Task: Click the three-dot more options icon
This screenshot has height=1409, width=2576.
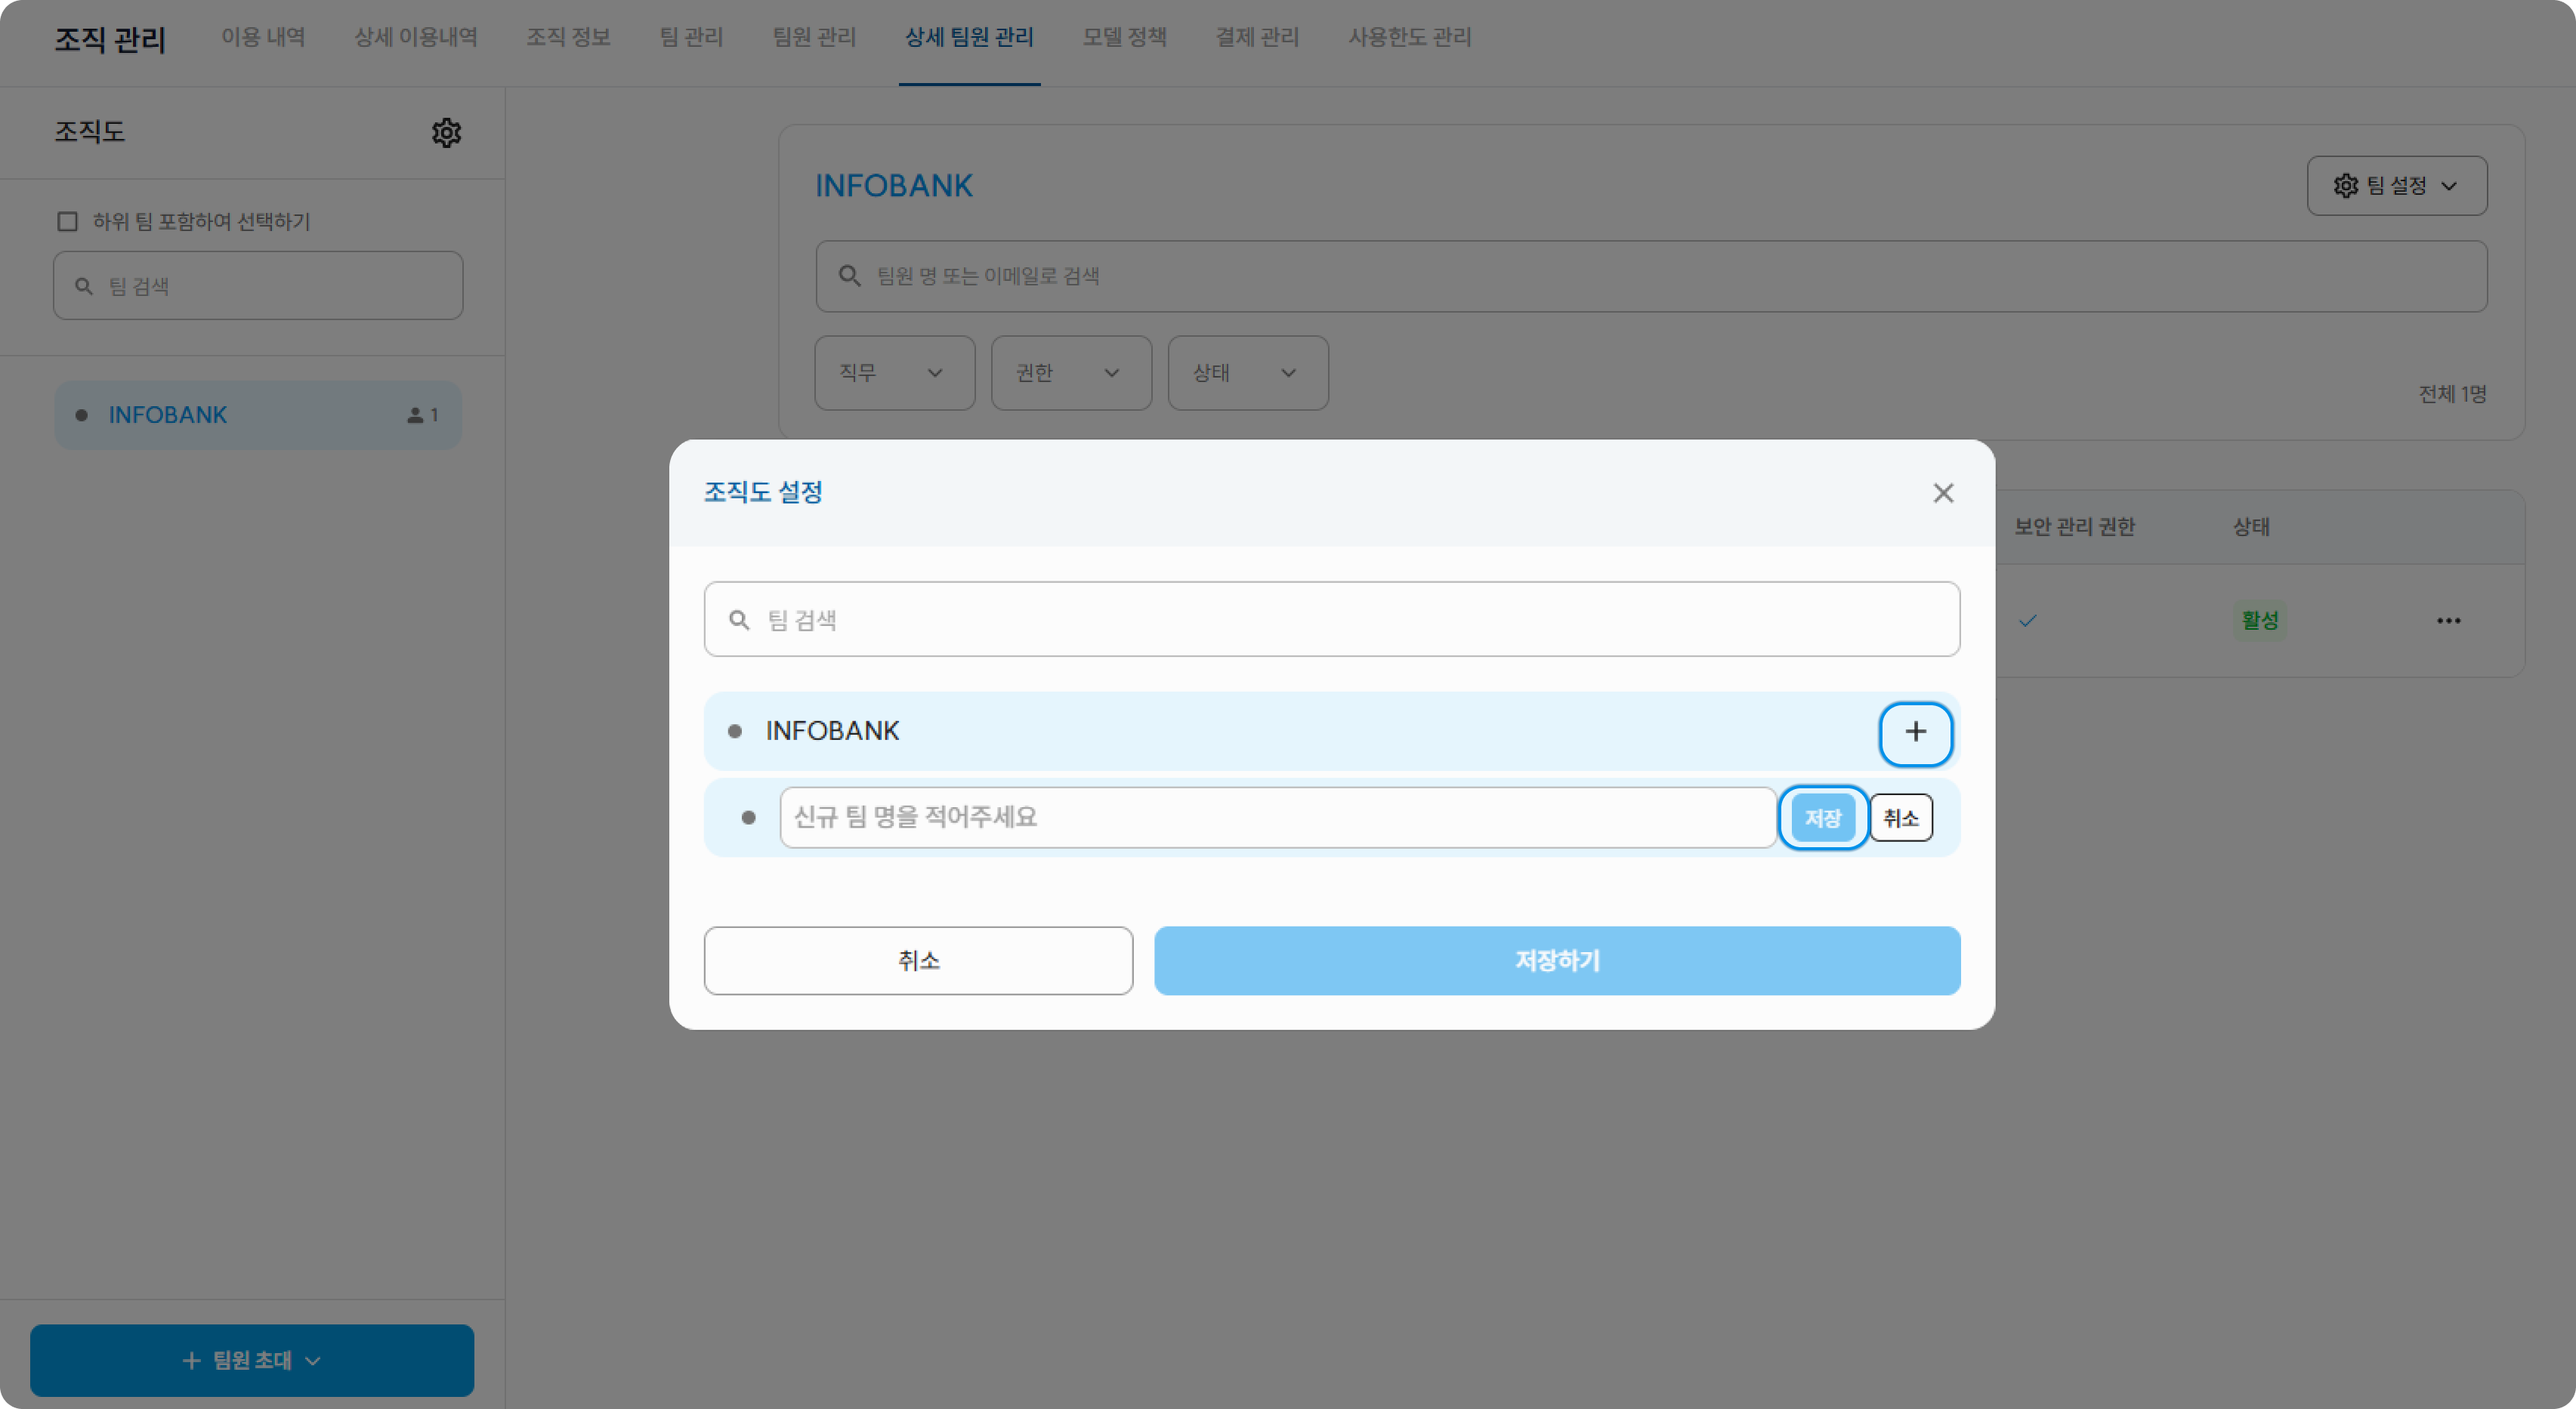Action: point(2448,621)
